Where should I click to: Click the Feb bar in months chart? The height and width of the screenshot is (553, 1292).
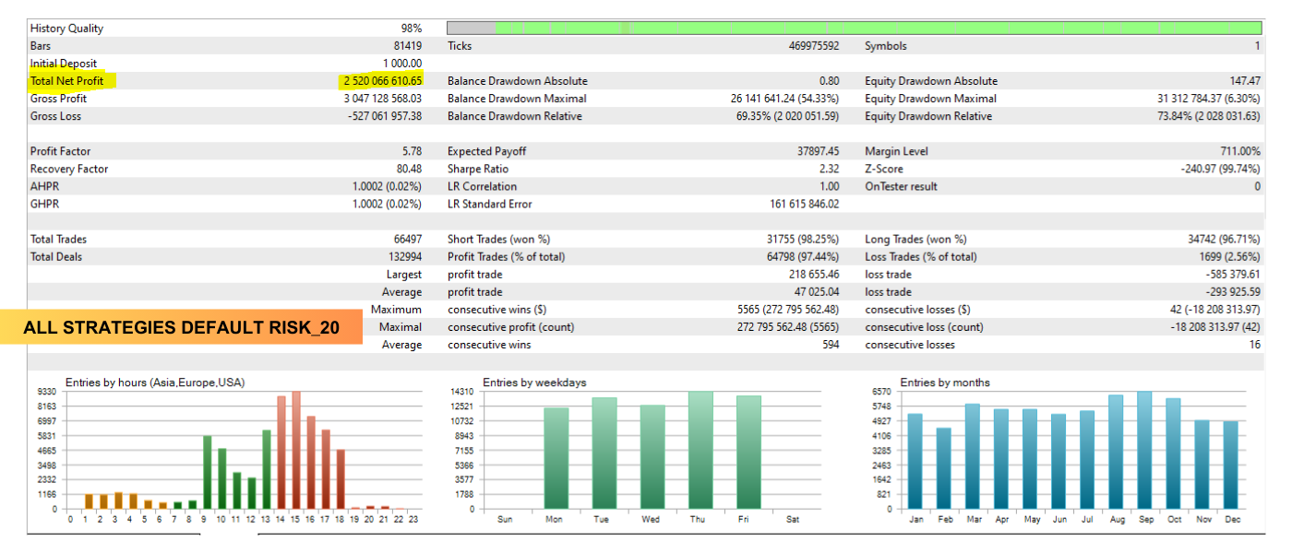click(943, 468)
